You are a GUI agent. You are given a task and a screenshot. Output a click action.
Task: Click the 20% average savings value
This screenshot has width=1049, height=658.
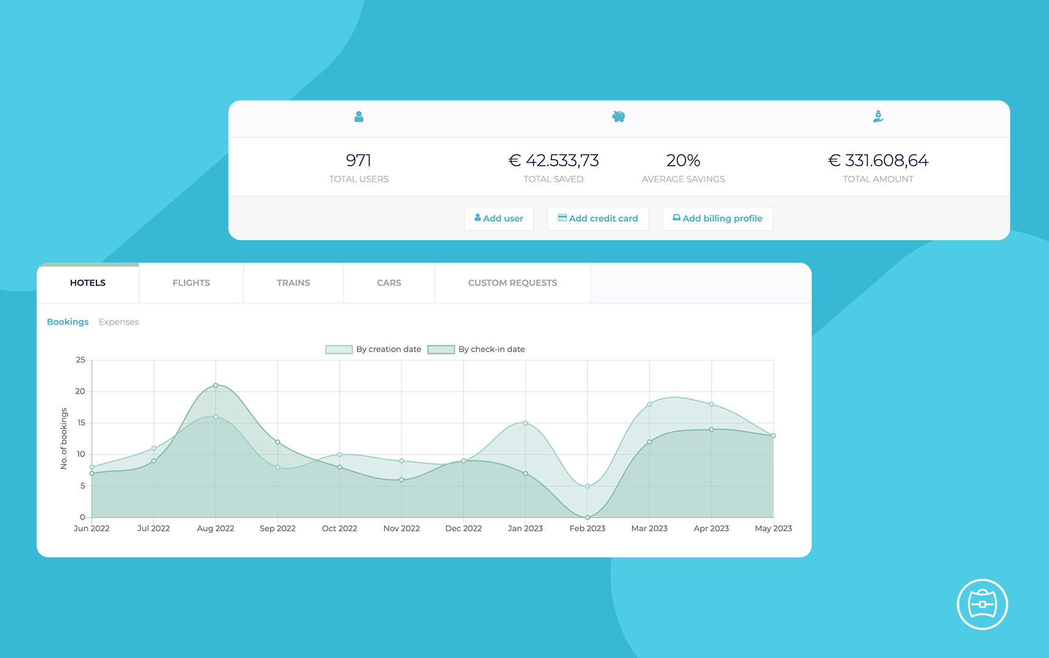pyautogui.click(x=683, y=160)
